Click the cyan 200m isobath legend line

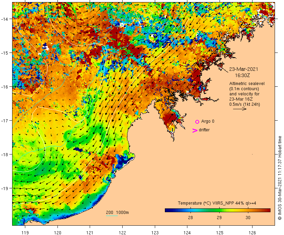(112, 216)
